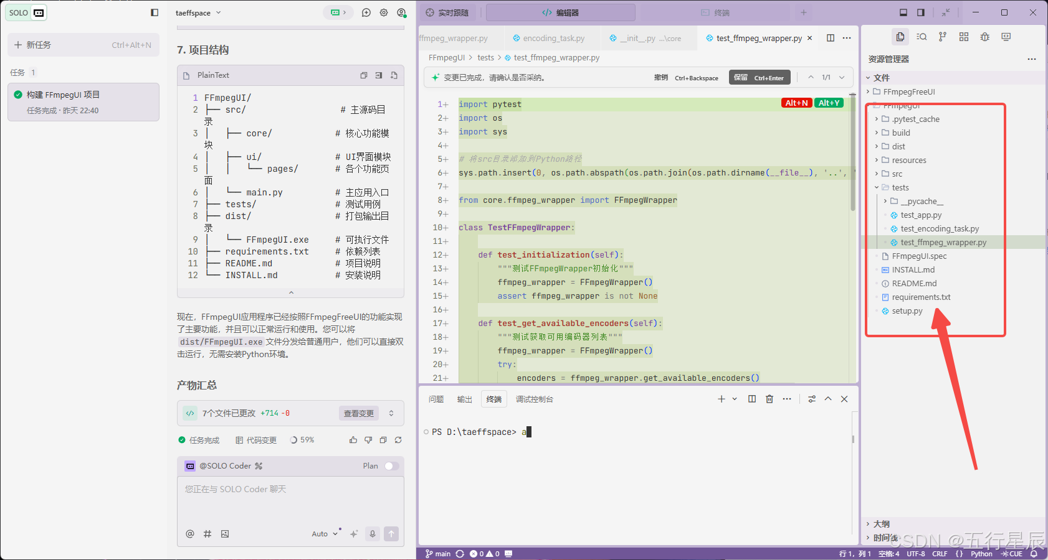Image resolution: width=1048 pixels, height=560 pixels.
Task: Open requirements.txt in the explorer
Action: [921, 297]
